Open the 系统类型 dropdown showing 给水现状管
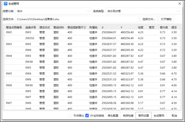This screenshot has width=185, height=122. tap(144, 11)
